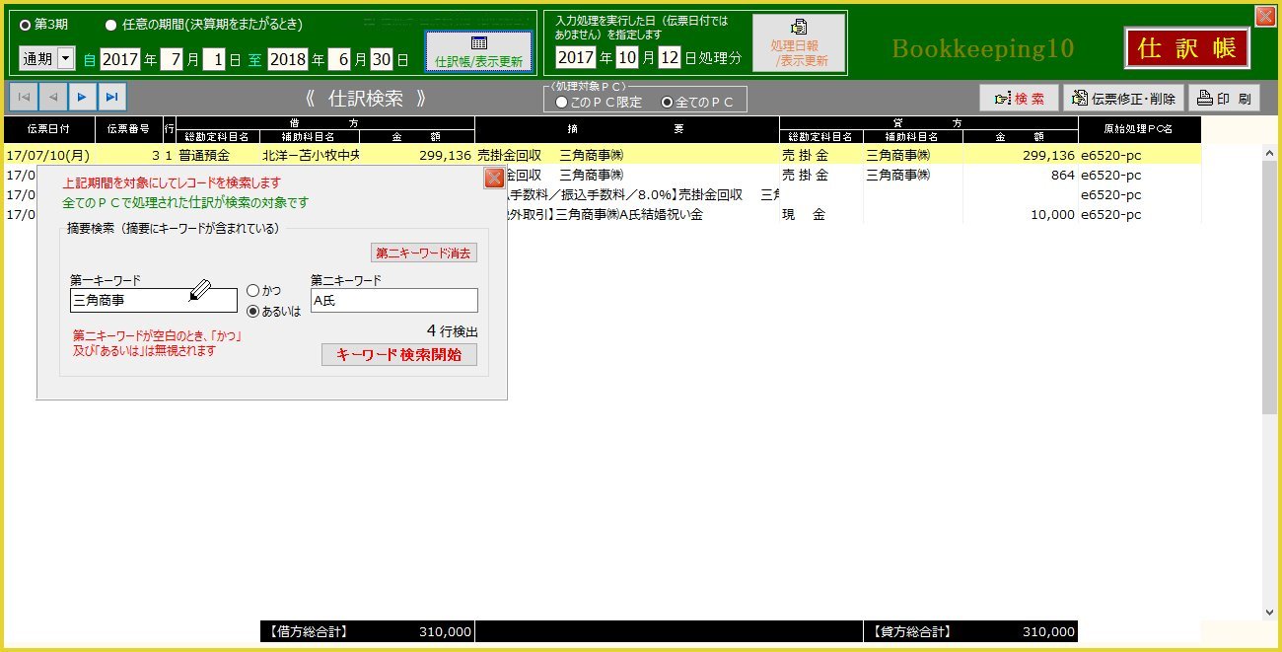The width and height of the screenshot is (1282, 652).
Task: Choose the かつ (AND) radio option
Action: 253,291
